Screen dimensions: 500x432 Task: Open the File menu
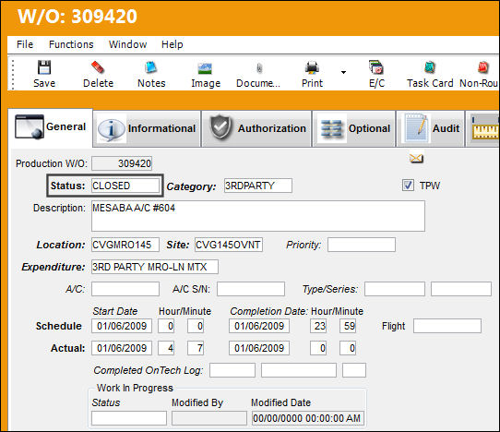click(x=25, y=44)
